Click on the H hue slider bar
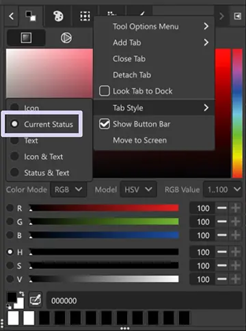246x331 pixels. pyautogui.click(x=104, y=252)
